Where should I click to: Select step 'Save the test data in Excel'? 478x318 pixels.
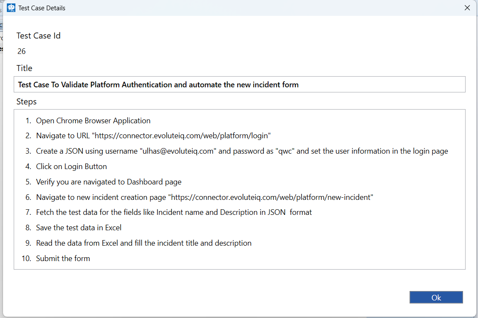[79, 228]
